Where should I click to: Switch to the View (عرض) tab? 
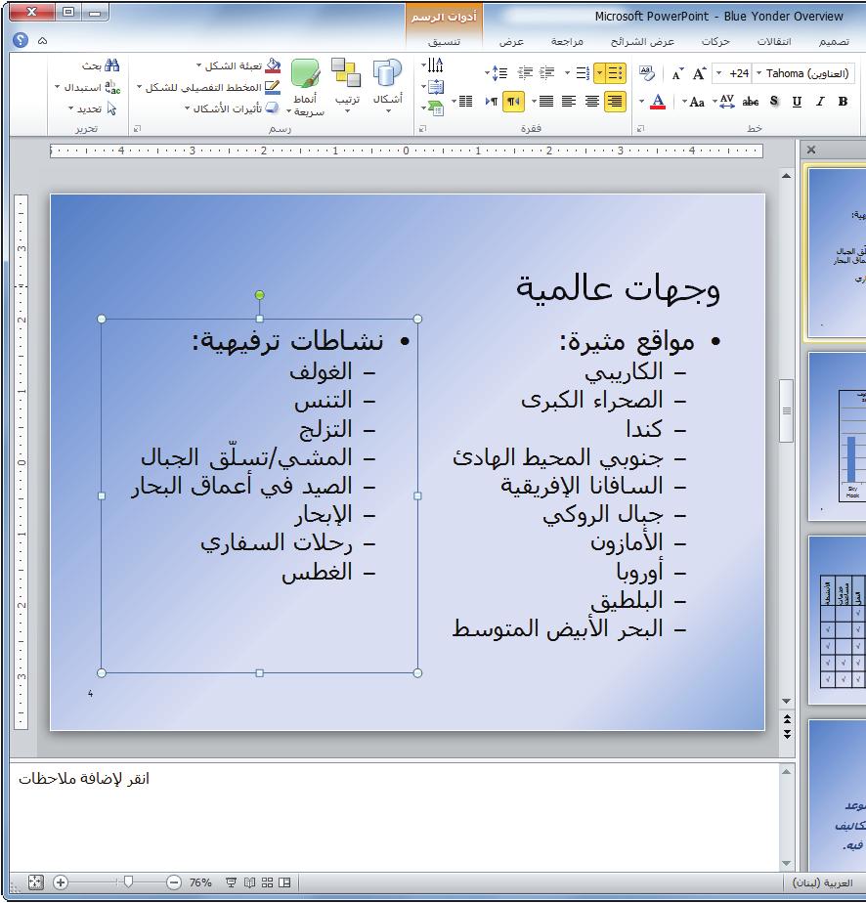pyautogui.click(x=511, y=41)
